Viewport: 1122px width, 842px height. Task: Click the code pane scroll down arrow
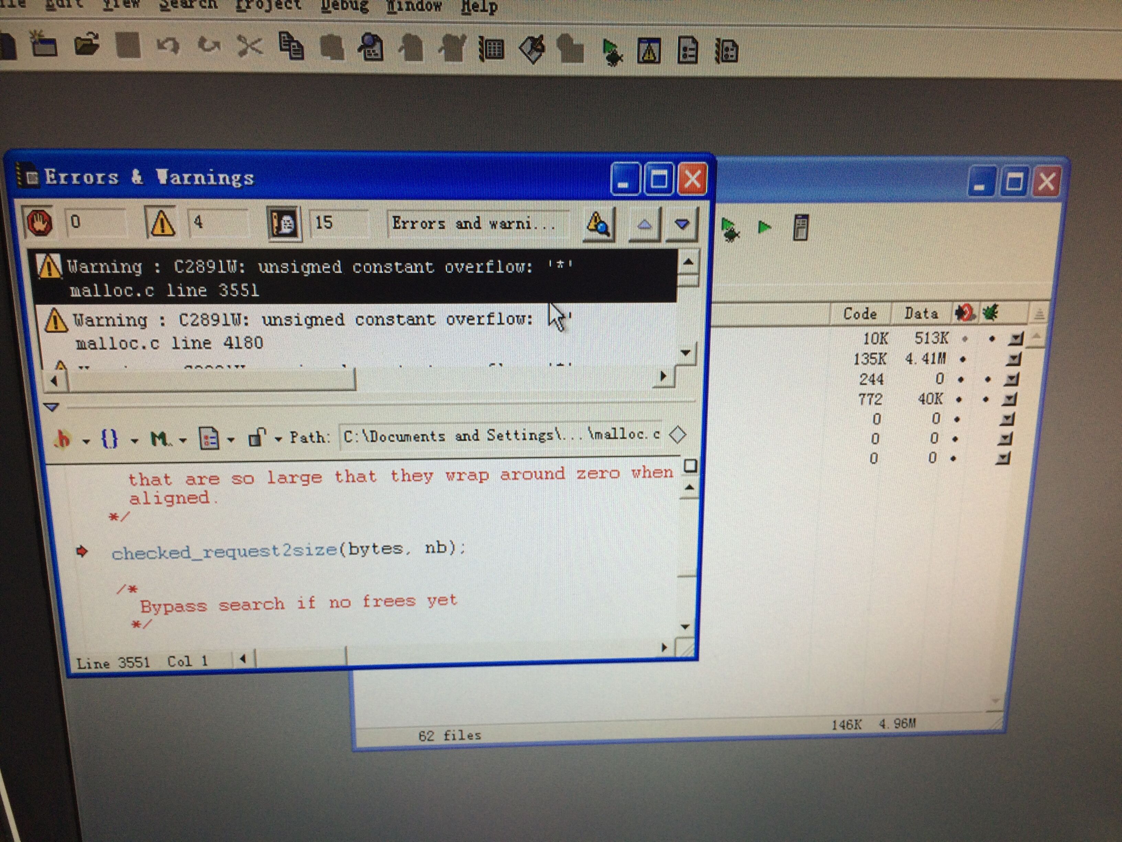coord(685,627)
